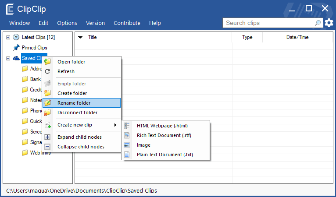Focus the Search clips input field
This screenshot has width=336, height=197.
pyautogui.click(x=268, y=23)
